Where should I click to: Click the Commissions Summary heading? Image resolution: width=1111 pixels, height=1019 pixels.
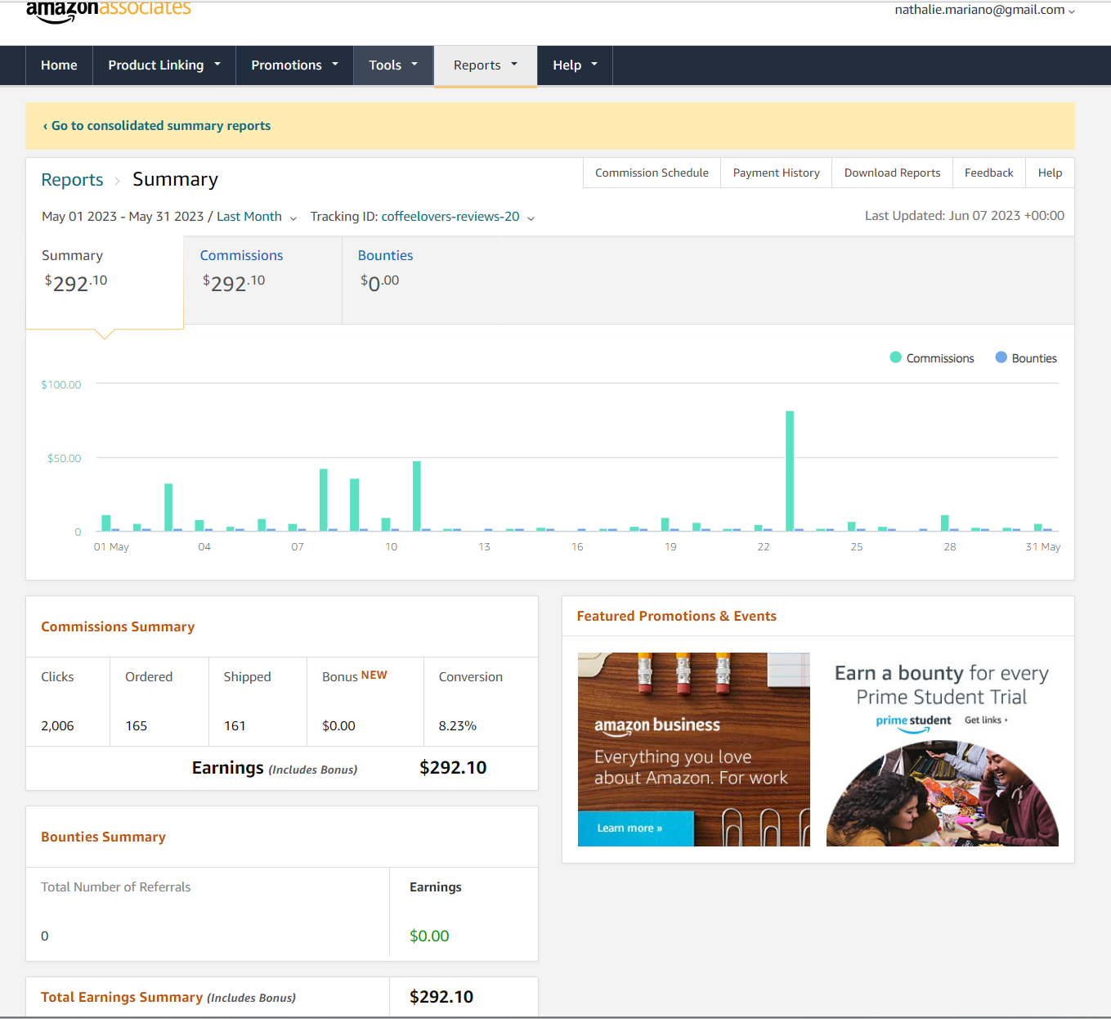pos(118,627)
